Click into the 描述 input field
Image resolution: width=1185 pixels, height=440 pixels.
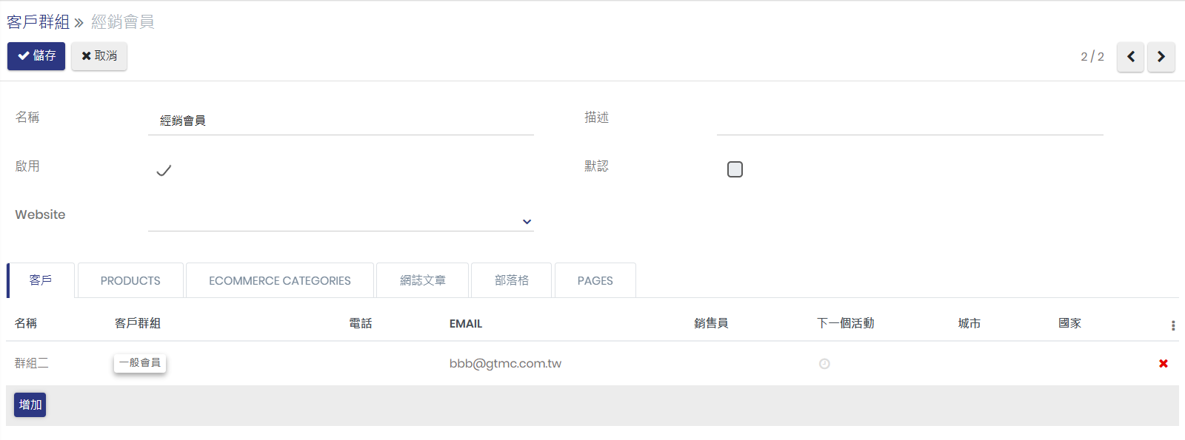(x=909, y=121)
